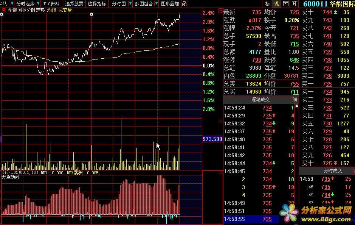Click the red gear icon beside 华能国际分时走势
This screenshot has width=355, height=225.
(4, 10)
